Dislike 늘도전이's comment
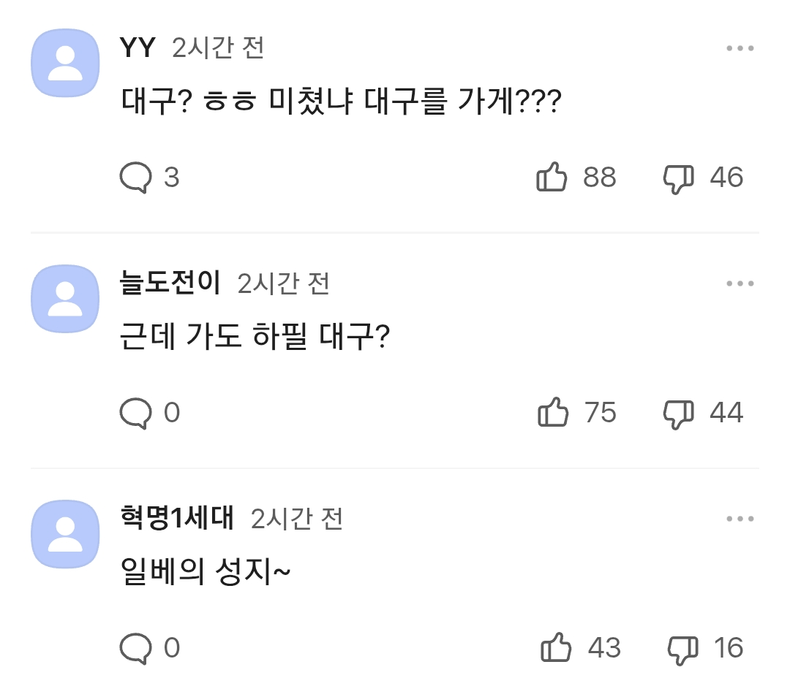This screenshot has height=697, width=790. [x=679, y=412]
